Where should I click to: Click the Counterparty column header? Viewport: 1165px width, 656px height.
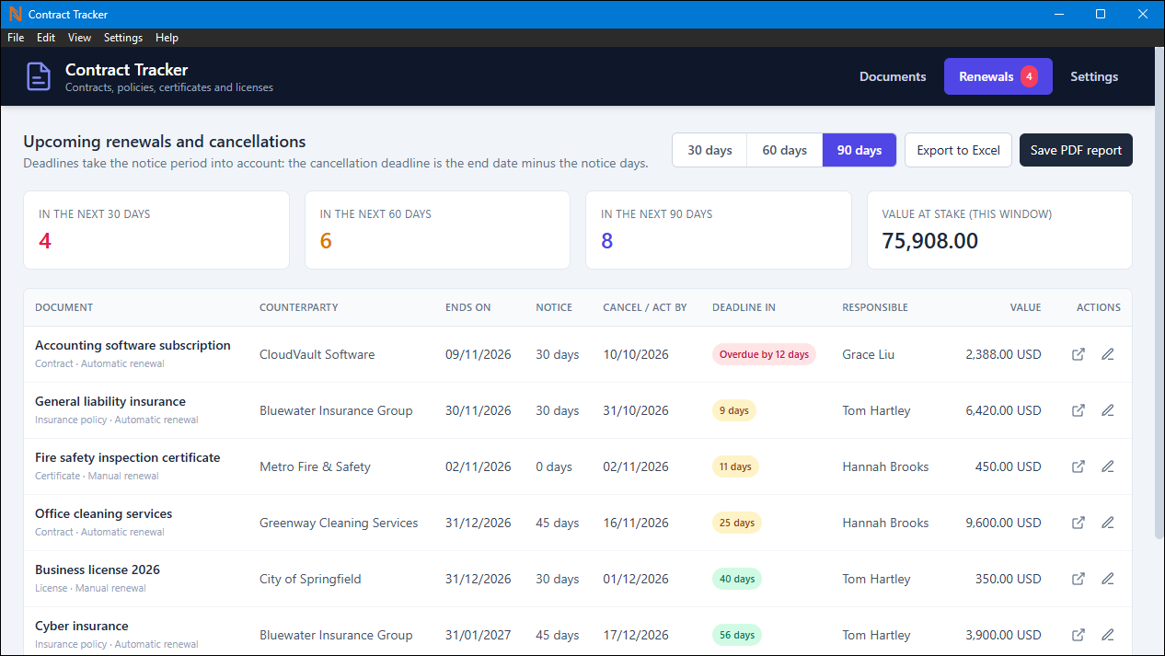298,307
